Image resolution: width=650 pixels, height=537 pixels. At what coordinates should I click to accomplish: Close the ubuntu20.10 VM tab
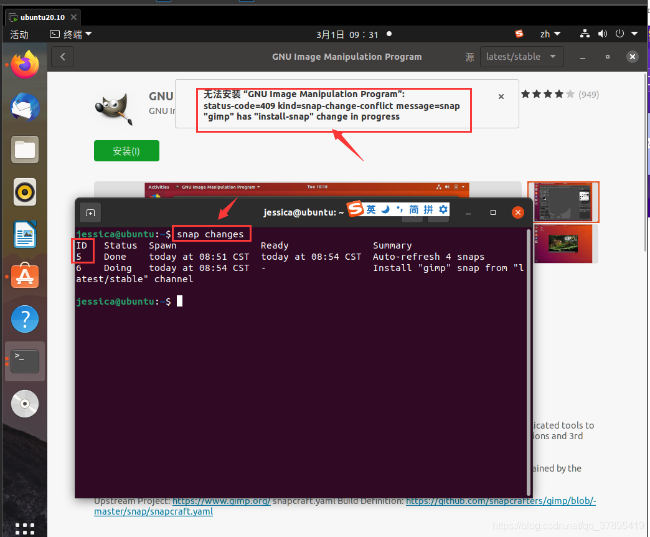point(74,17)
